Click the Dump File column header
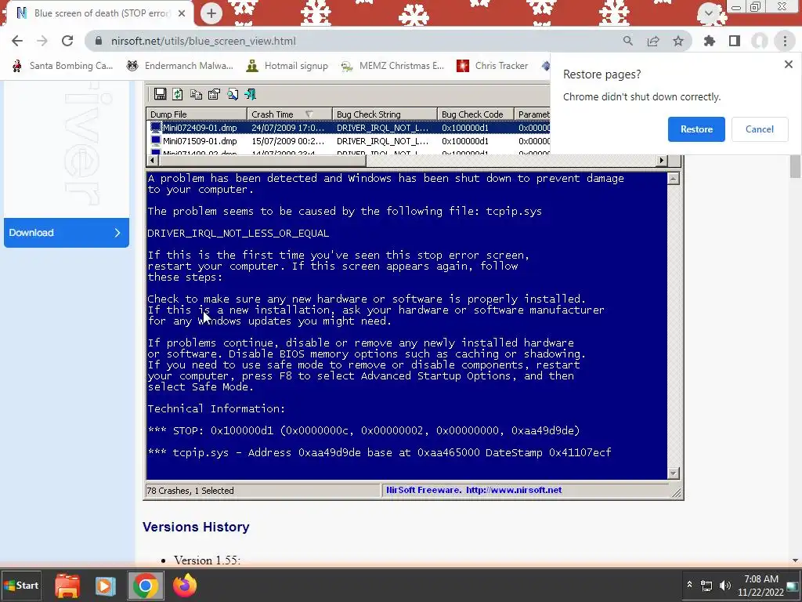 (197, 114)
